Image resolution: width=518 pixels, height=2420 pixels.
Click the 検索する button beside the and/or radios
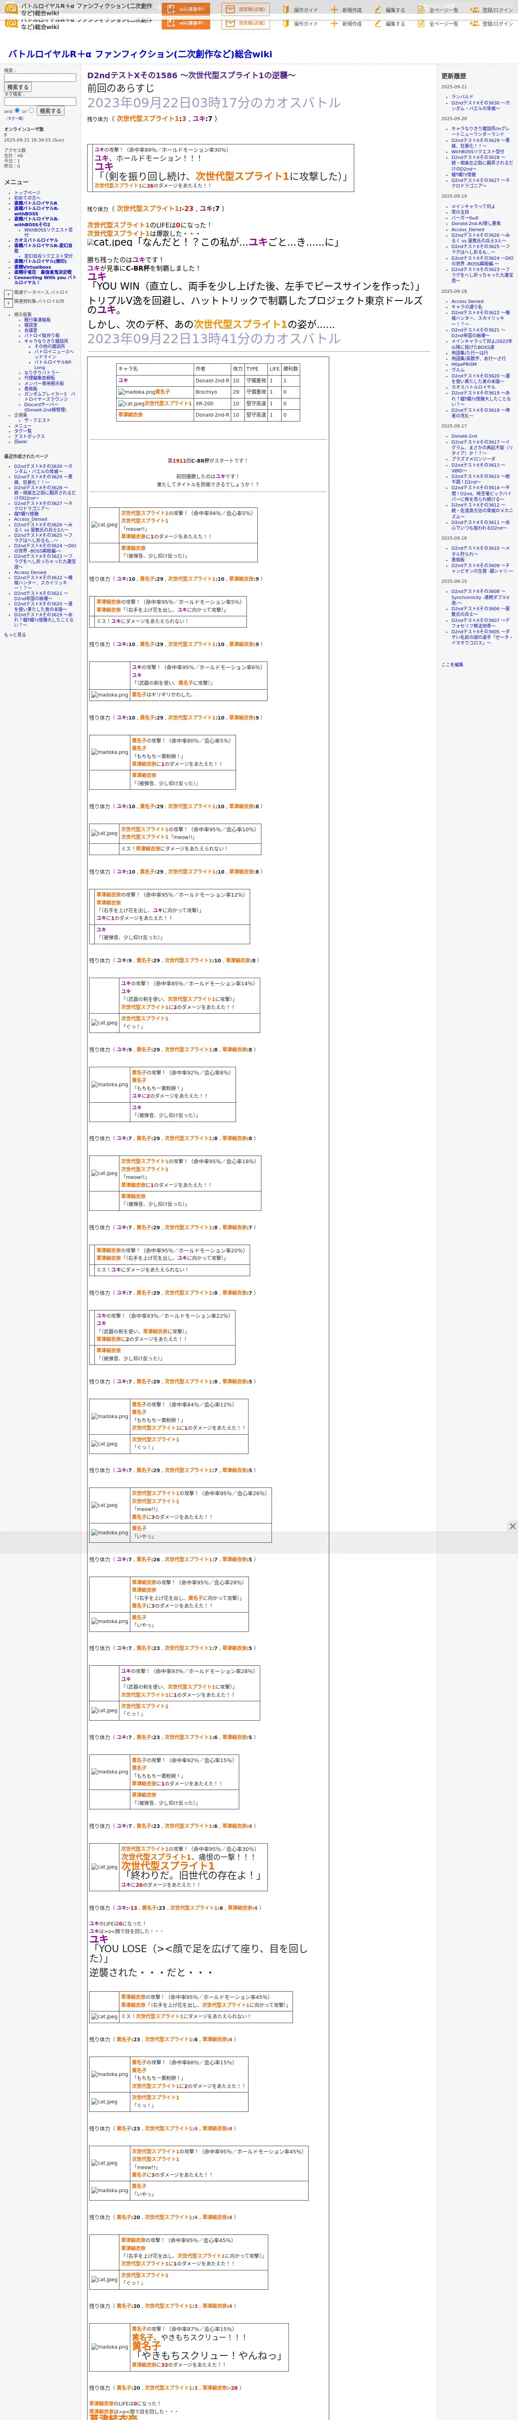[x=50, y=111]
